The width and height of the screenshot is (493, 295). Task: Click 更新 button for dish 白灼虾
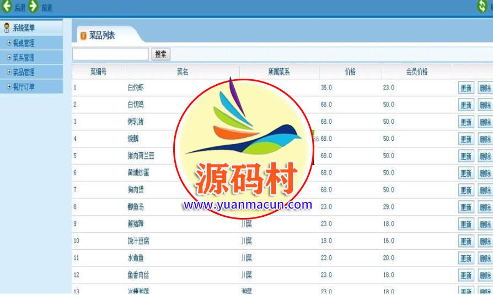tap(466, 88)
